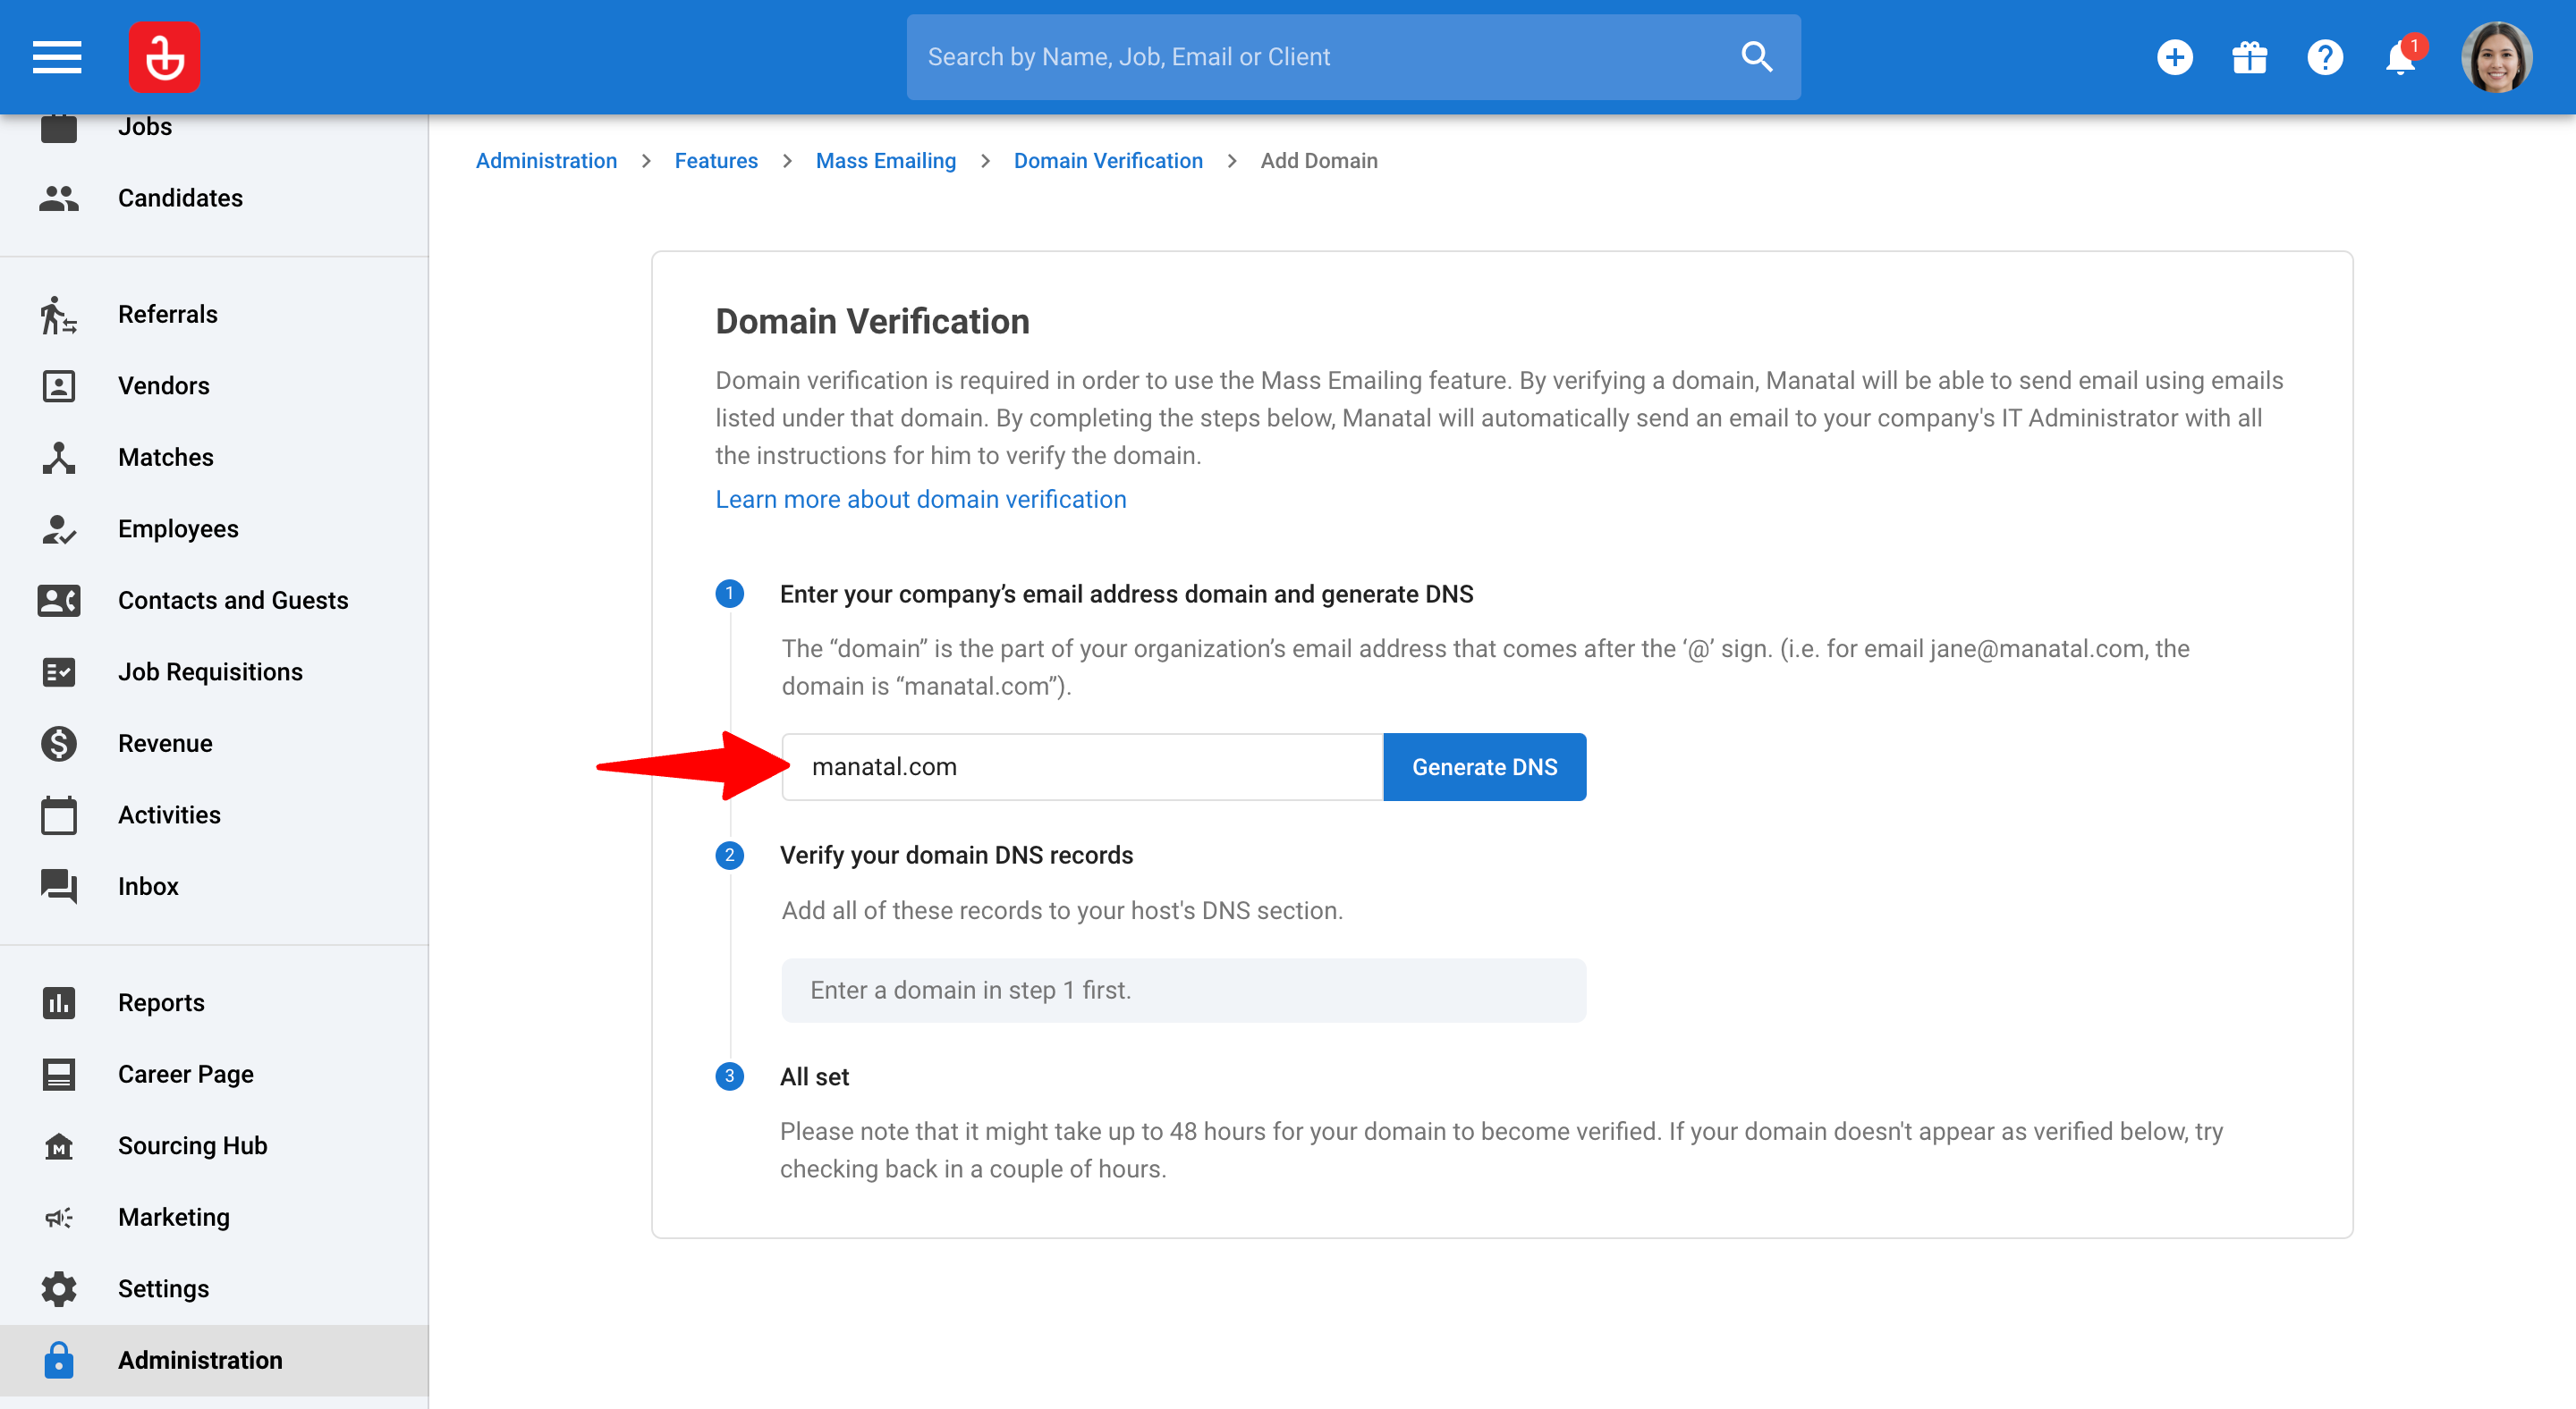Click the Matches icon in sidebar
The height and width of the screenshot is (1409, 2576).
(x=59, y=457)
